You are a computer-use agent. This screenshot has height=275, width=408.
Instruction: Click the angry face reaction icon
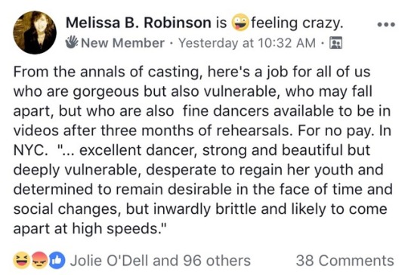39,260
